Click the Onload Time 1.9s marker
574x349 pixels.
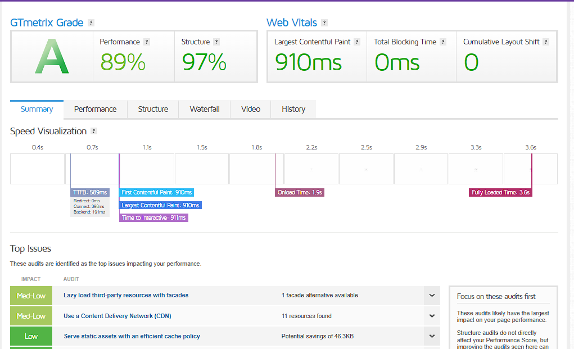(300, 192)
